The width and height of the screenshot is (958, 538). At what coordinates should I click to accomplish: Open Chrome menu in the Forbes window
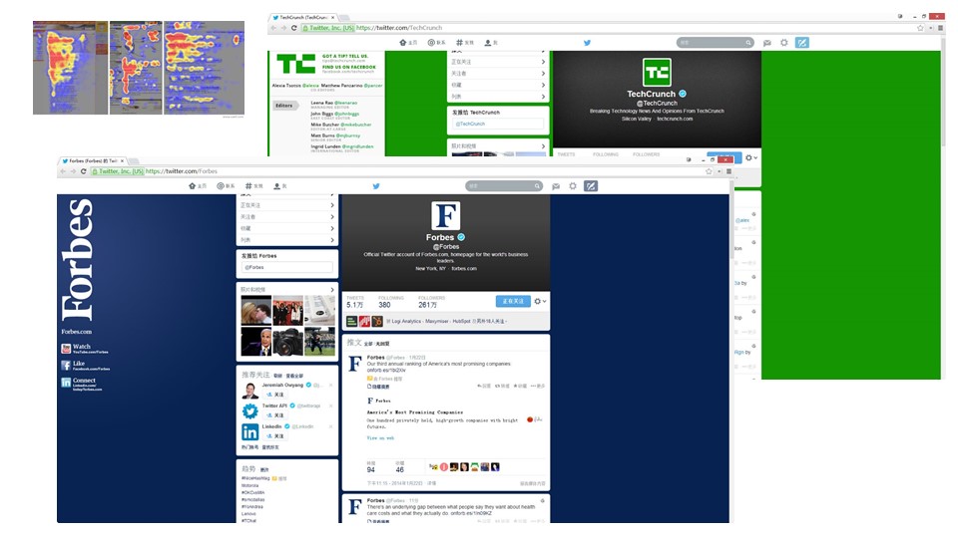click(x=728, y=171)
